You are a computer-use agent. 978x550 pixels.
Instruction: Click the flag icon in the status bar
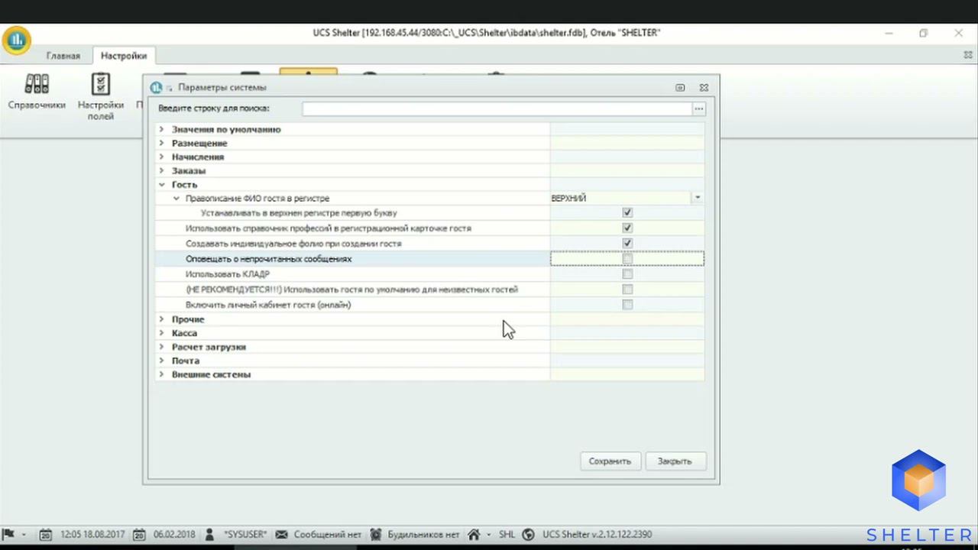coord(9,535)
